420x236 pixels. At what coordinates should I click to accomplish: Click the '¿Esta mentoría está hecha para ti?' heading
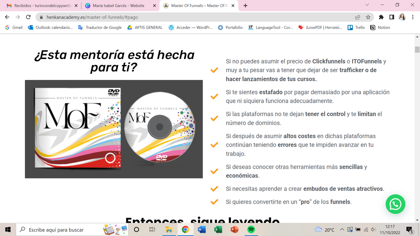coord(114,61)
